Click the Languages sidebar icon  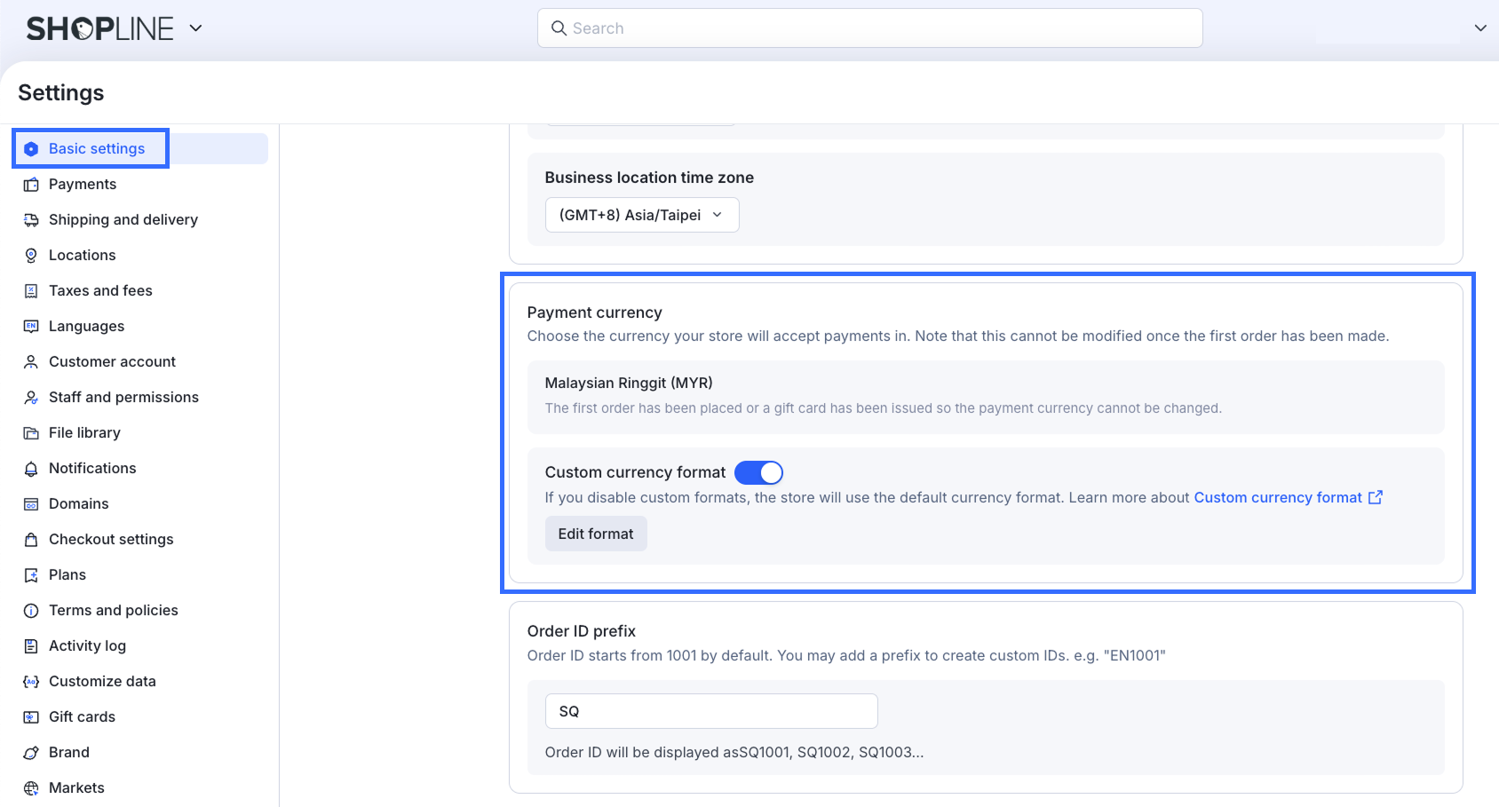tap(31, 327)
